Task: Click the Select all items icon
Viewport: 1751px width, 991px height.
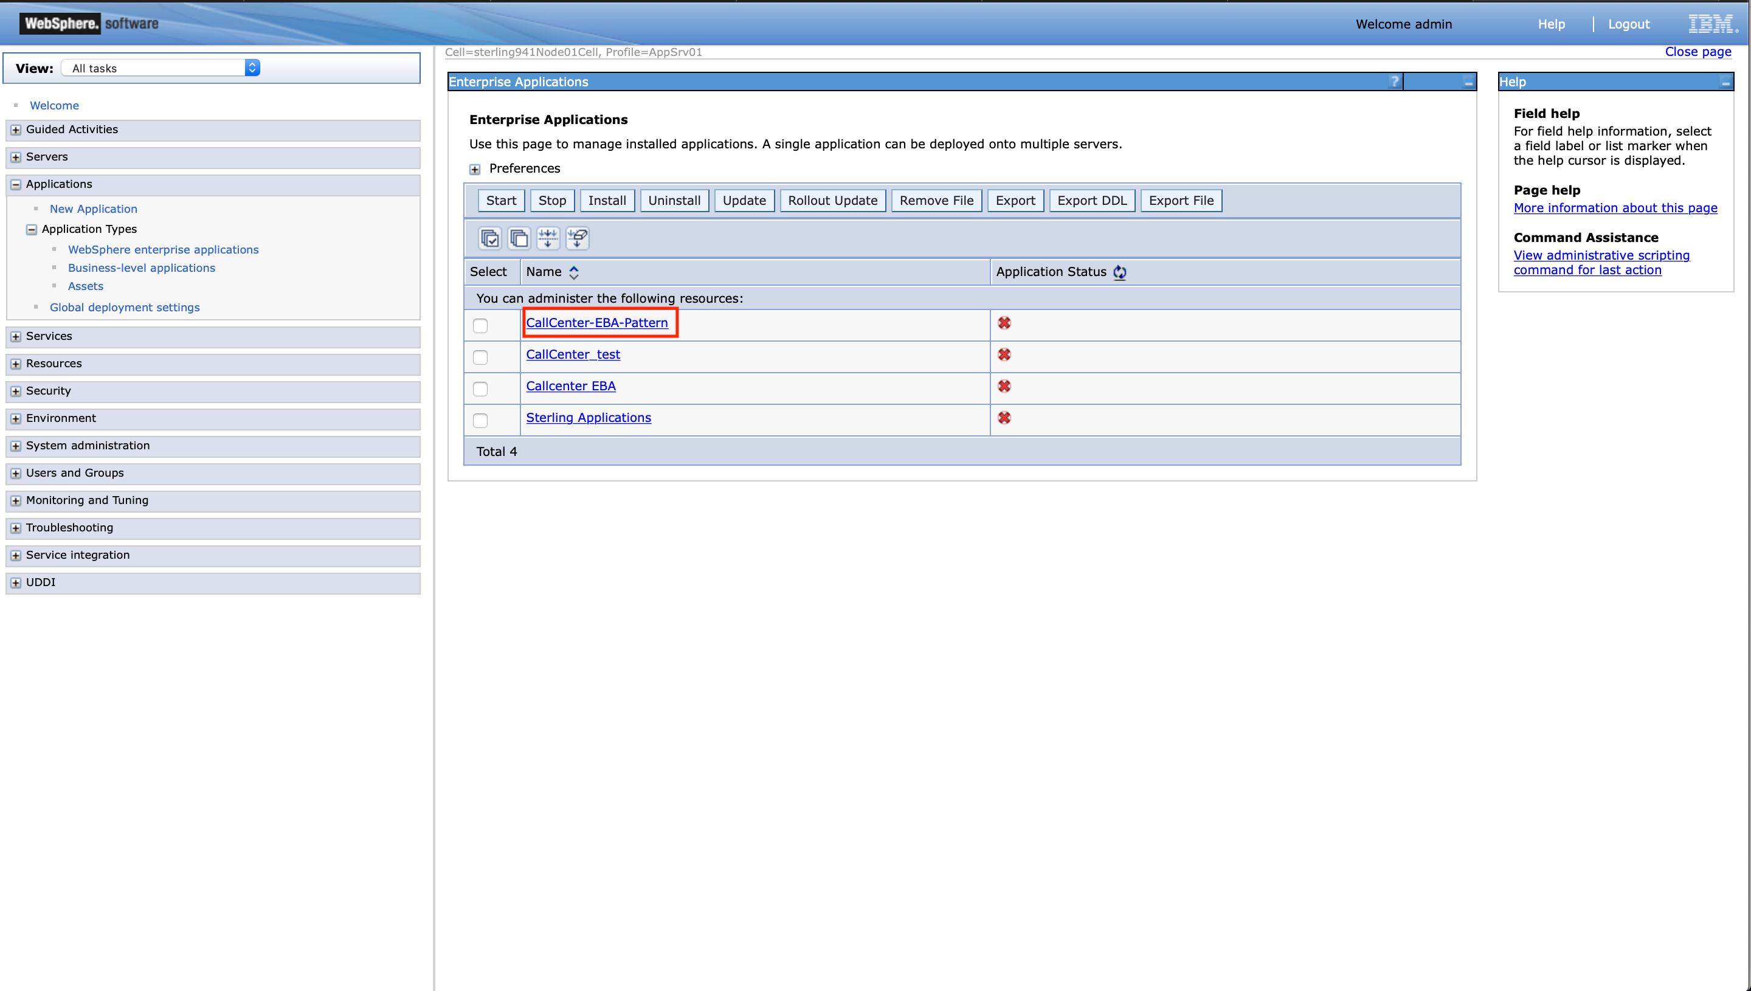Action: click(489, 238)
